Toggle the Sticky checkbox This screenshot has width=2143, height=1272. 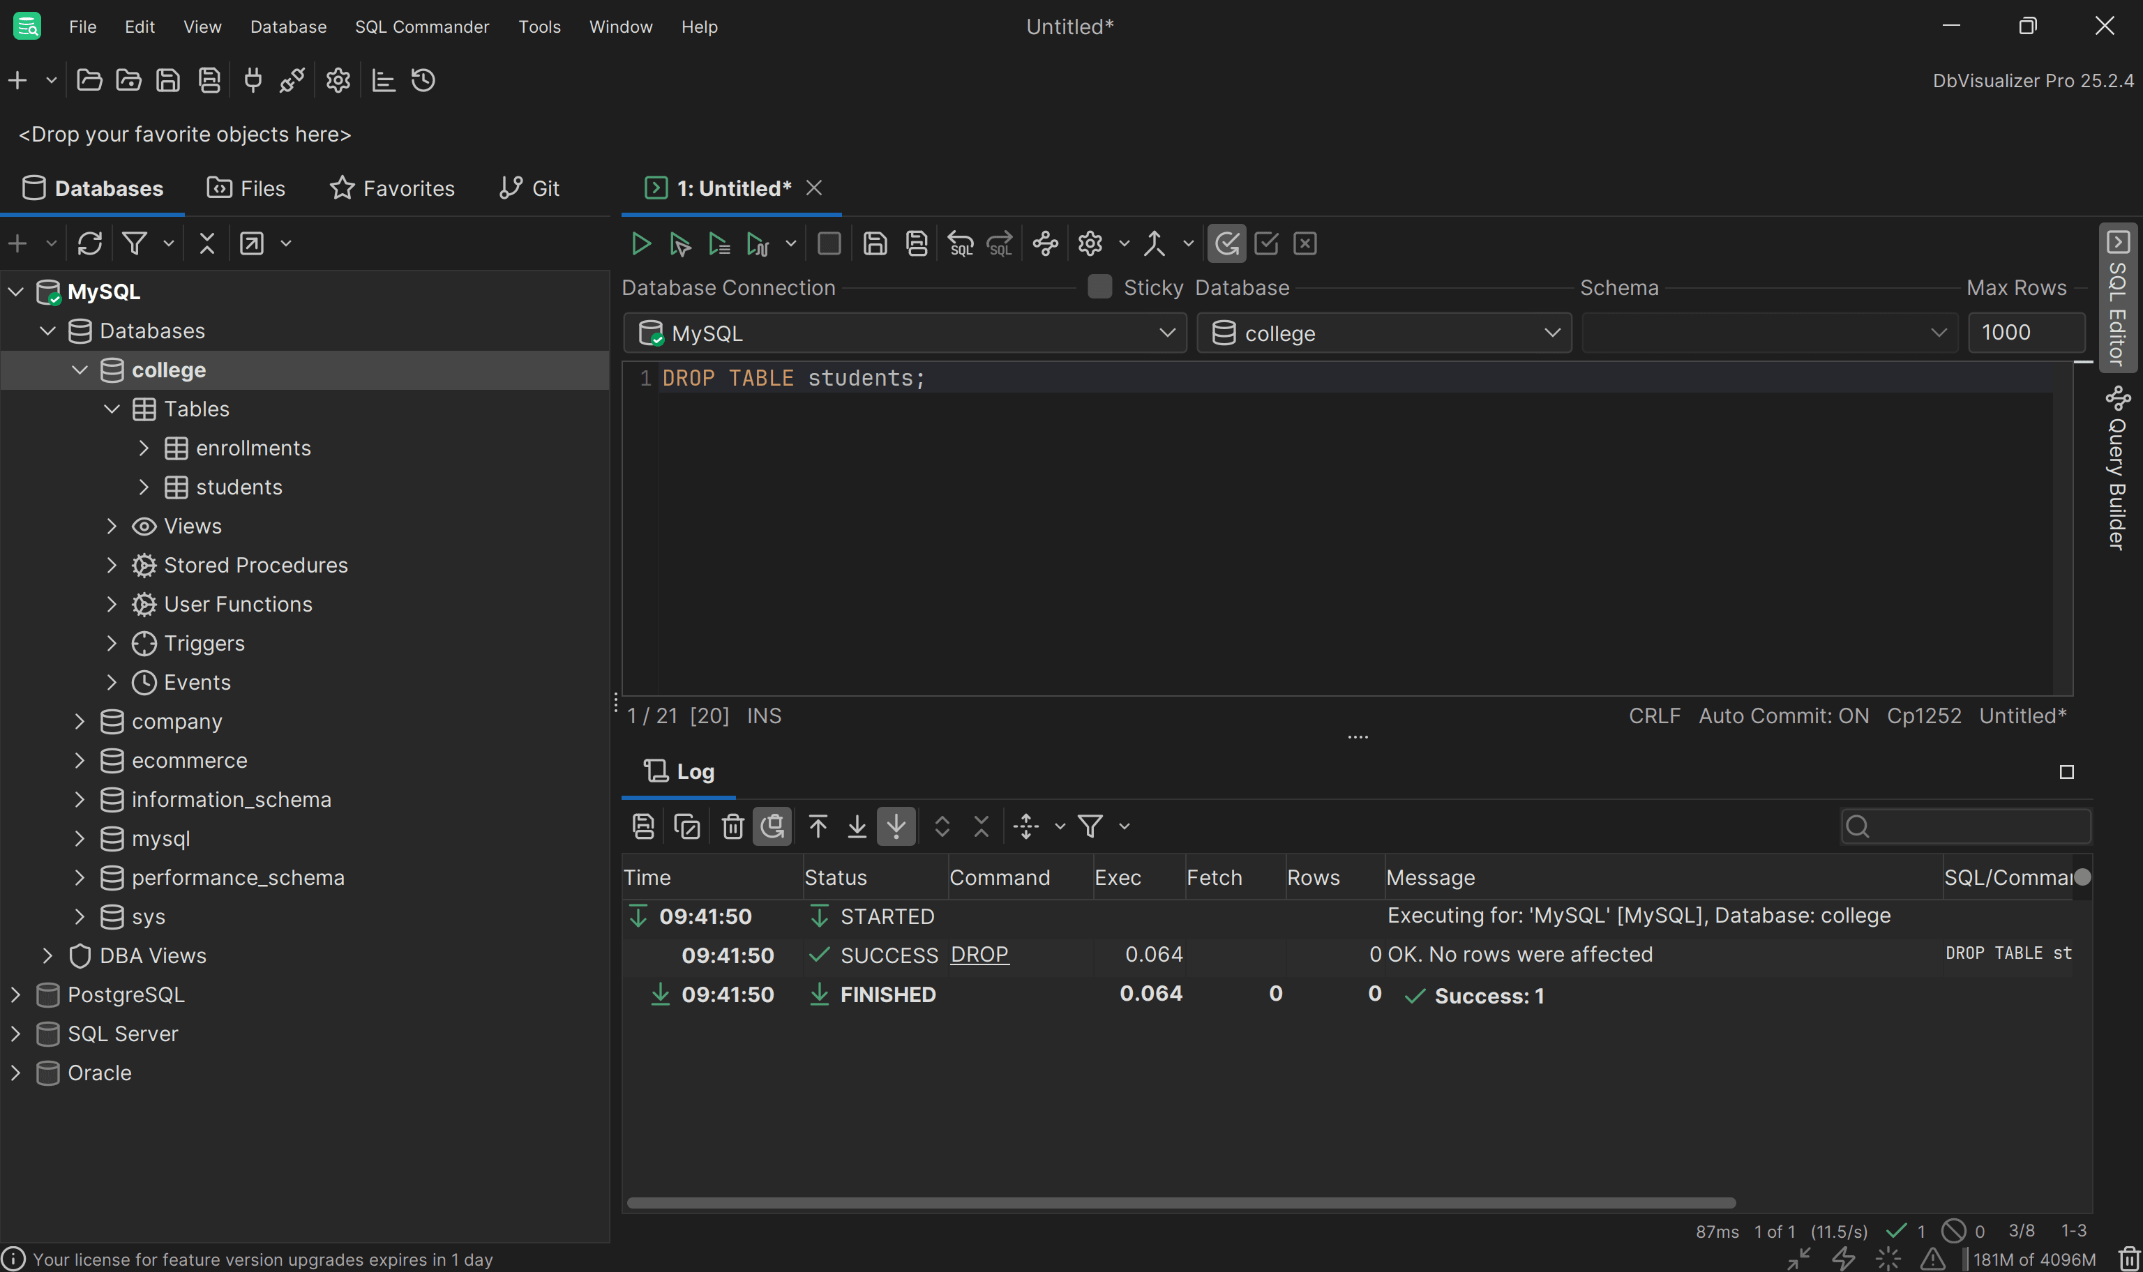(x=1099, y=287)
